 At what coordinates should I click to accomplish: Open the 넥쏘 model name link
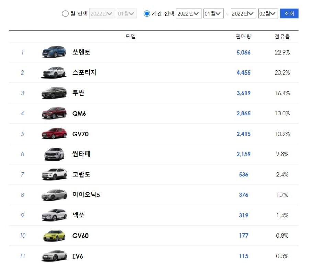coord(78,215)
